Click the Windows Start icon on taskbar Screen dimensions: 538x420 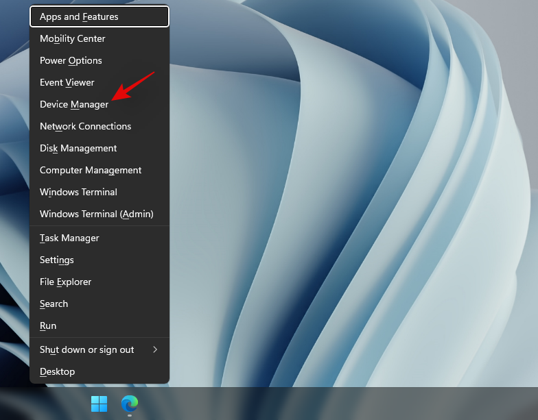pyautogui.click(x=99, y=404)
